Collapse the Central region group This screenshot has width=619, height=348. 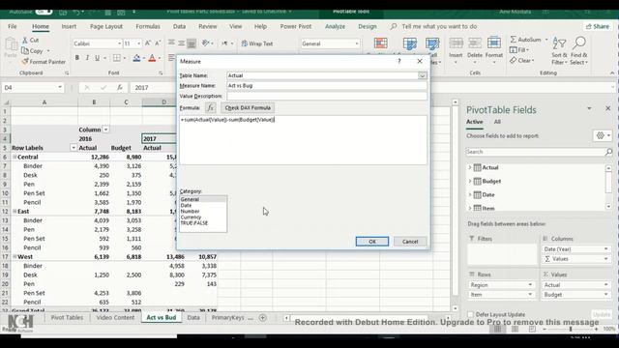(x=15, y=157)
